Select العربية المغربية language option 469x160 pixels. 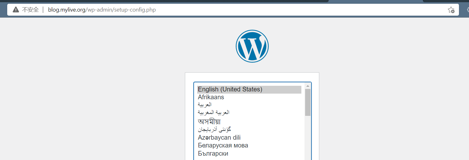(249, 112)
